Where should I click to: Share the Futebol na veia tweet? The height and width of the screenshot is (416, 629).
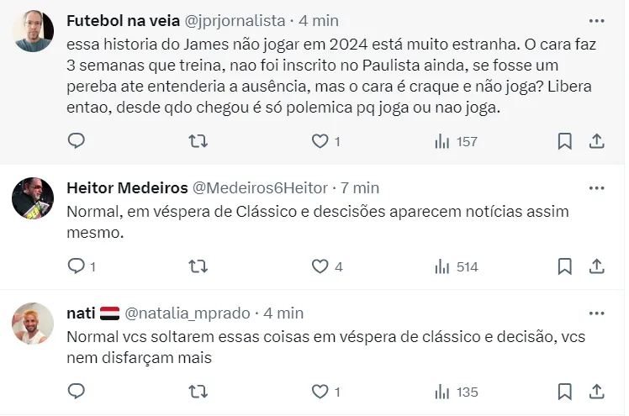(x=596, y=141)
